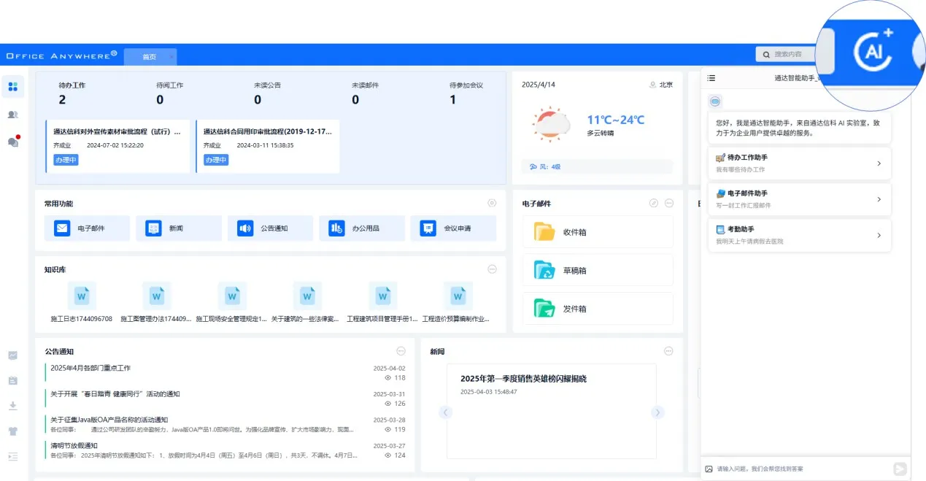Click the chat messages icon in left sidebar
The height and width of the screenshot is (481, 926).
pyautogui.click(x=12, y=142)
